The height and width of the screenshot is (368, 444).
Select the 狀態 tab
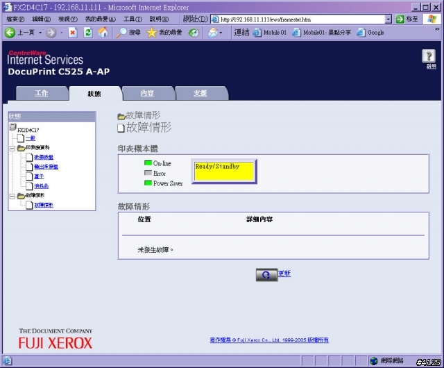click(x=94, y=94)
